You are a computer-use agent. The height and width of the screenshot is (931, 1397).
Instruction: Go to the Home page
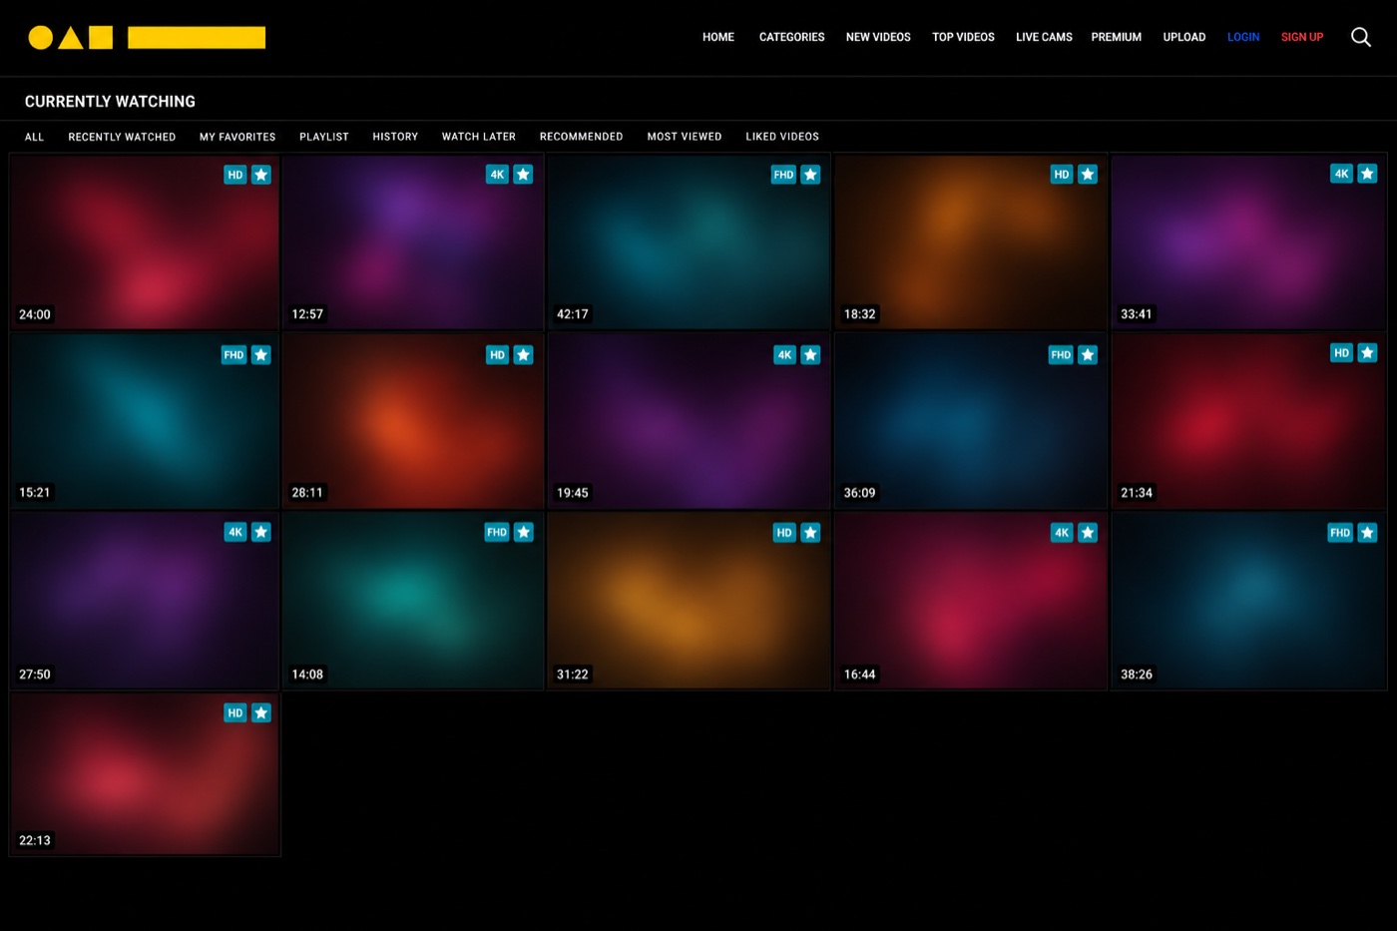click(x=718, y=37)
